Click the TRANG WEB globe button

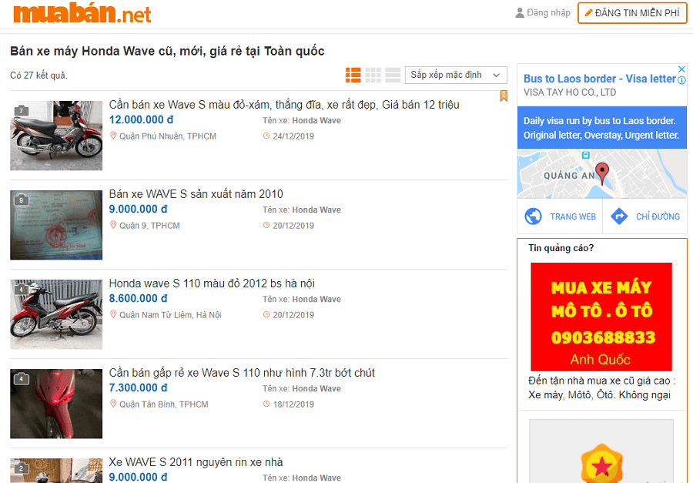pos(560,216)
